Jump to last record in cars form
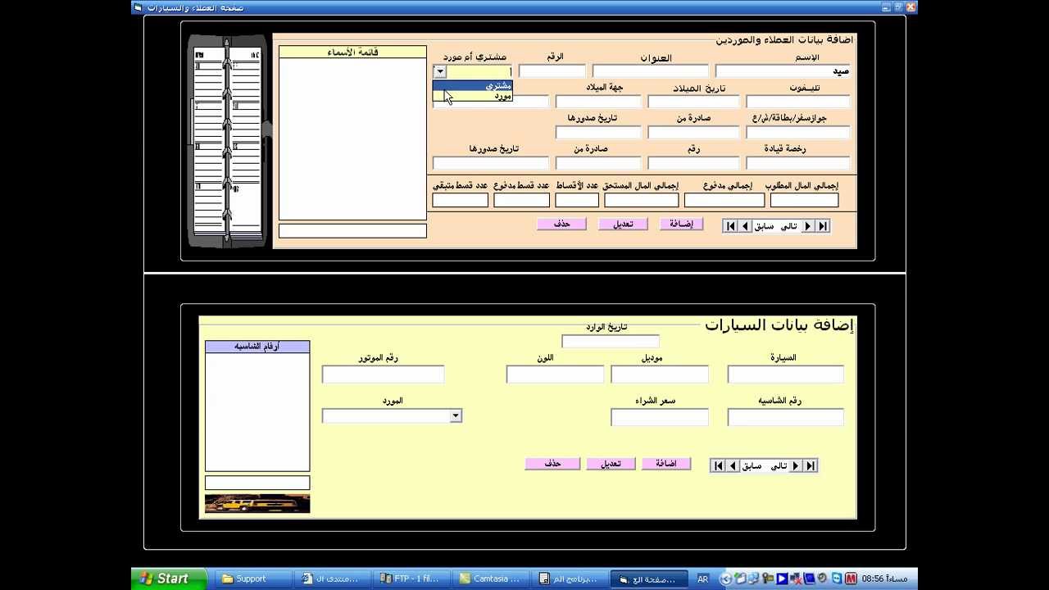 point(810,465)
